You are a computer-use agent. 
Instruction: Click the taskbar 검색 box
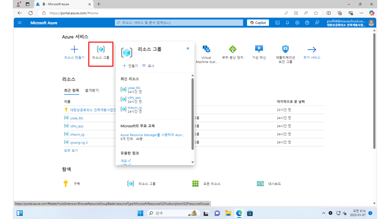coord(173,213)
